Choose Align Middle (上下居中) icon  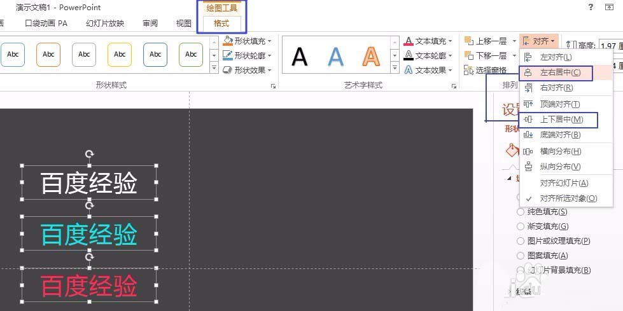coord(528,120)
